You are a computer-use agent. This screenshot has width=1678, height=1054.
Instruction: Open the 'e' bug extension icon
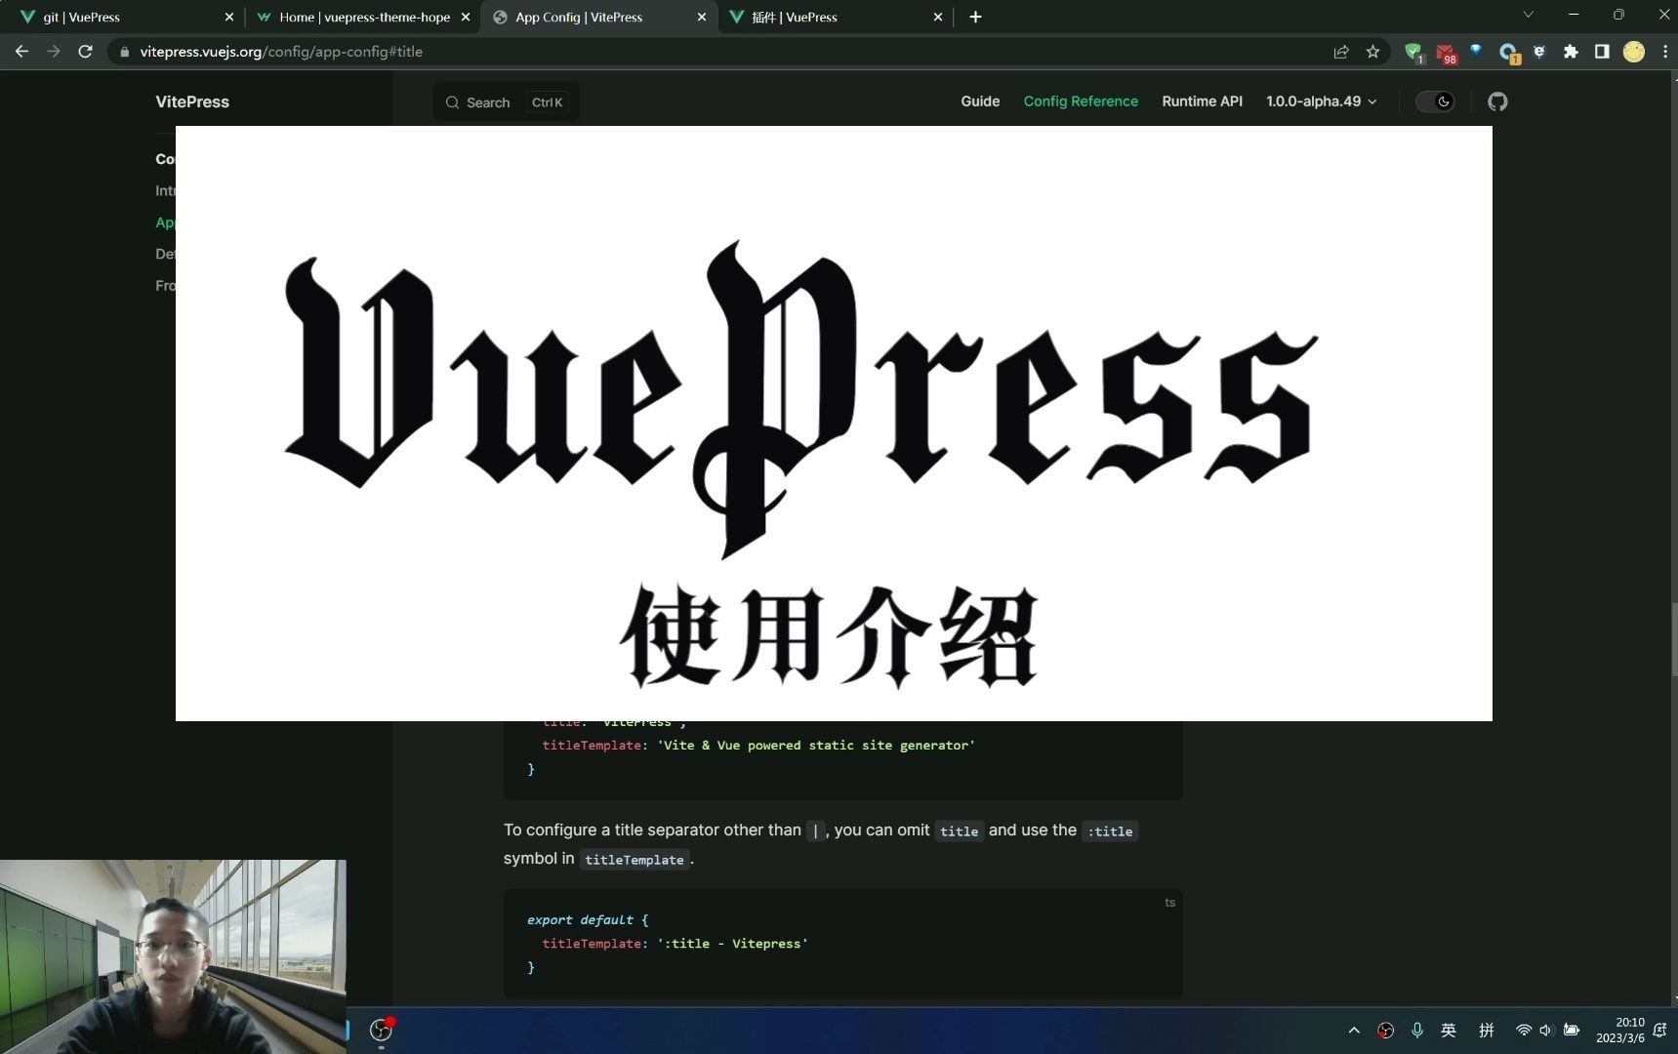(x=1539, y=52)
